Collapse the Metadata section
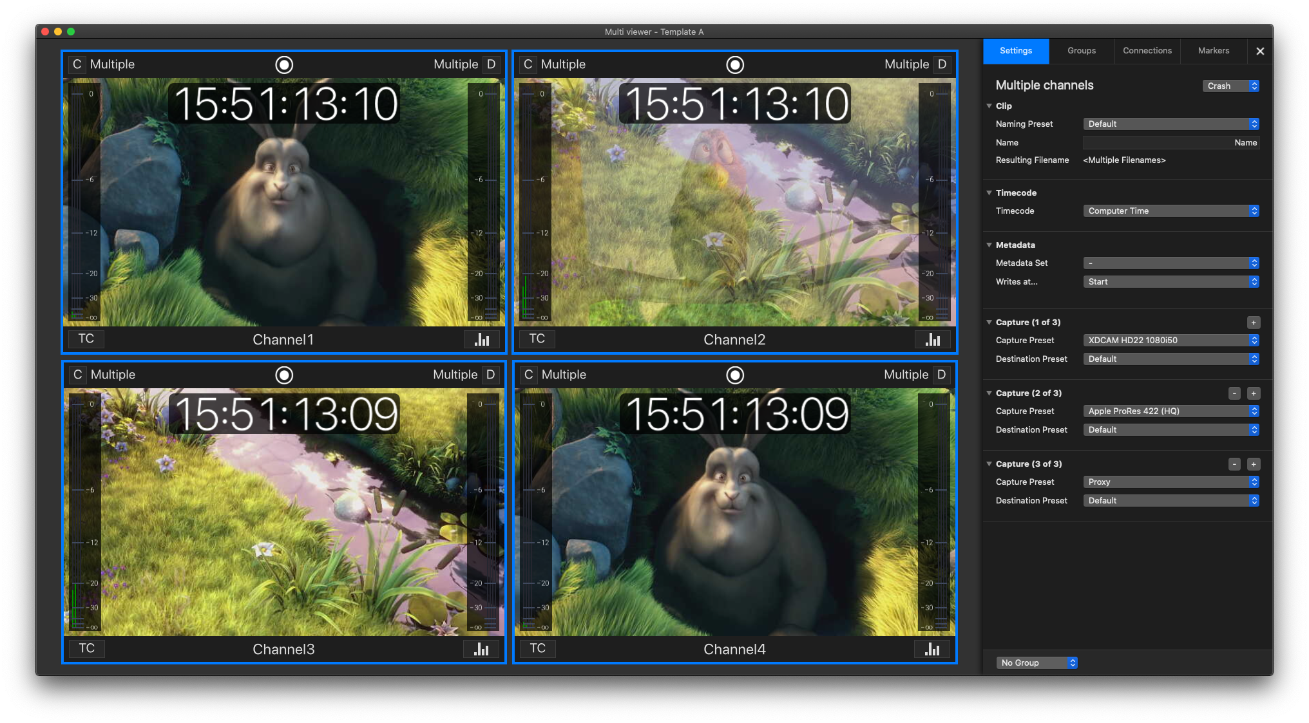Image resolution: width=1309 pixels, height=723 pixels. [989, 245]
